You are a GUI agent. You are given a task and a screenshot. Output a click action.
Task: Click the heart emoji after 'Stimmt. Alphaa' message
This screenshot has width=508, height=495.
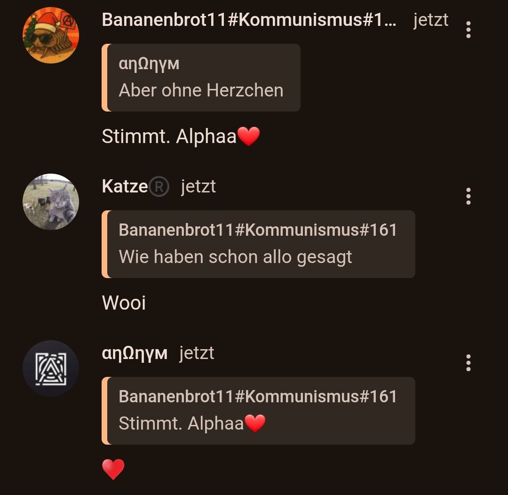248,136
